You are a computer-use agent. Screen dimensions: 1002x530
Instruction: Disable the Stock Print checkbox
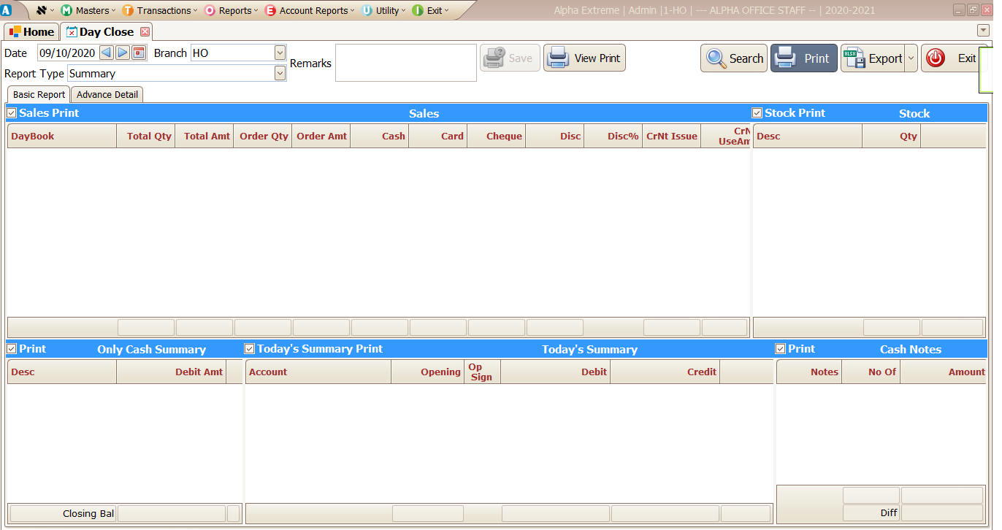tap(757, 113)
